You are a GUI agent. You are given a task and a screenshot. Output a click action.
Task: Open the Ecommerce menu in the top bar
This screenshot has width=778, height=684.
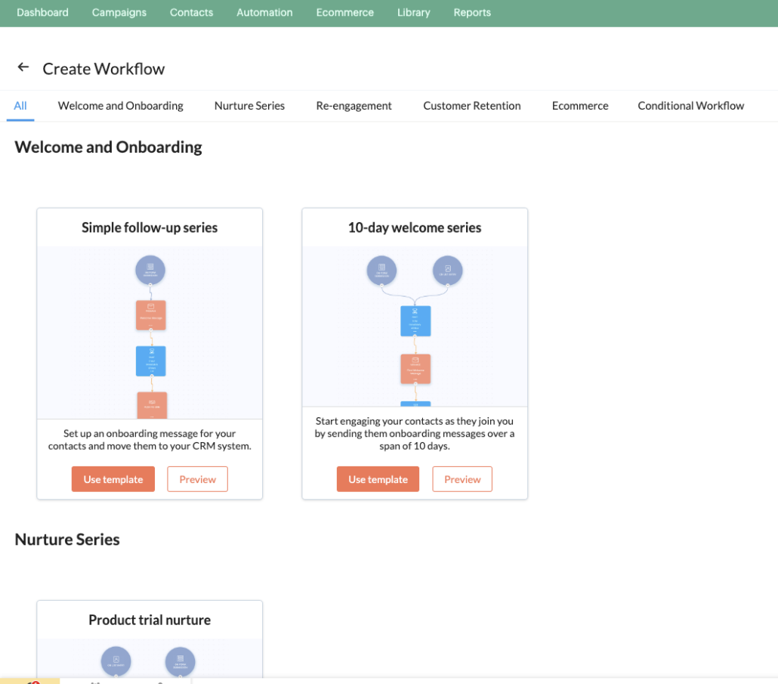click(x=345, y=12)
